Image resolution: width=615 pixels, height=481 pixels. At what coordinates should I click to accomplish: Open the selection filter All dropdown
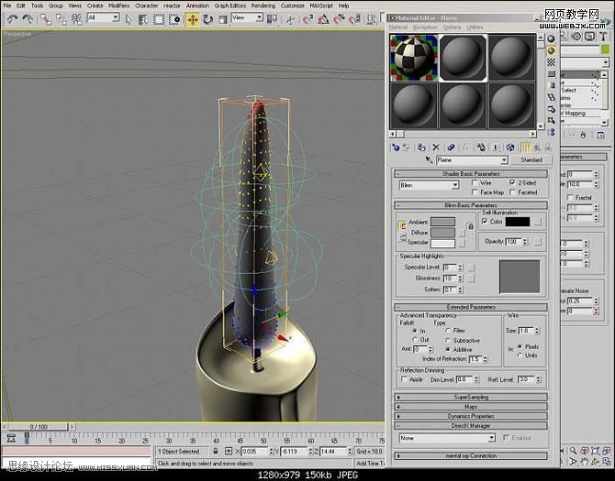tap(103, 17)
